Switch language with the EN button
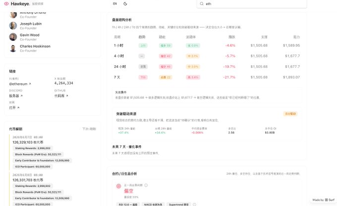Viewport: 337px width, 206px height. [x=115, y=3]
